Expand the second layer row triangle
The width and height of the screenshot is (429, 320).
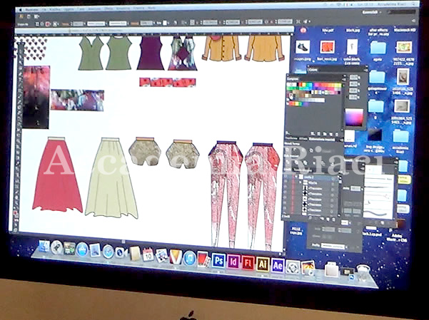[301, 183]
